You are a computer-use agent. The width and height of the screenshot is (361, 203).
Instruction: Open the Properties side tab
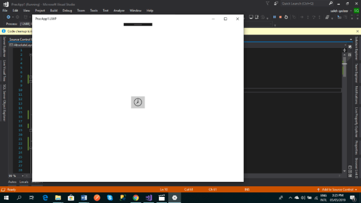(357, 147)
